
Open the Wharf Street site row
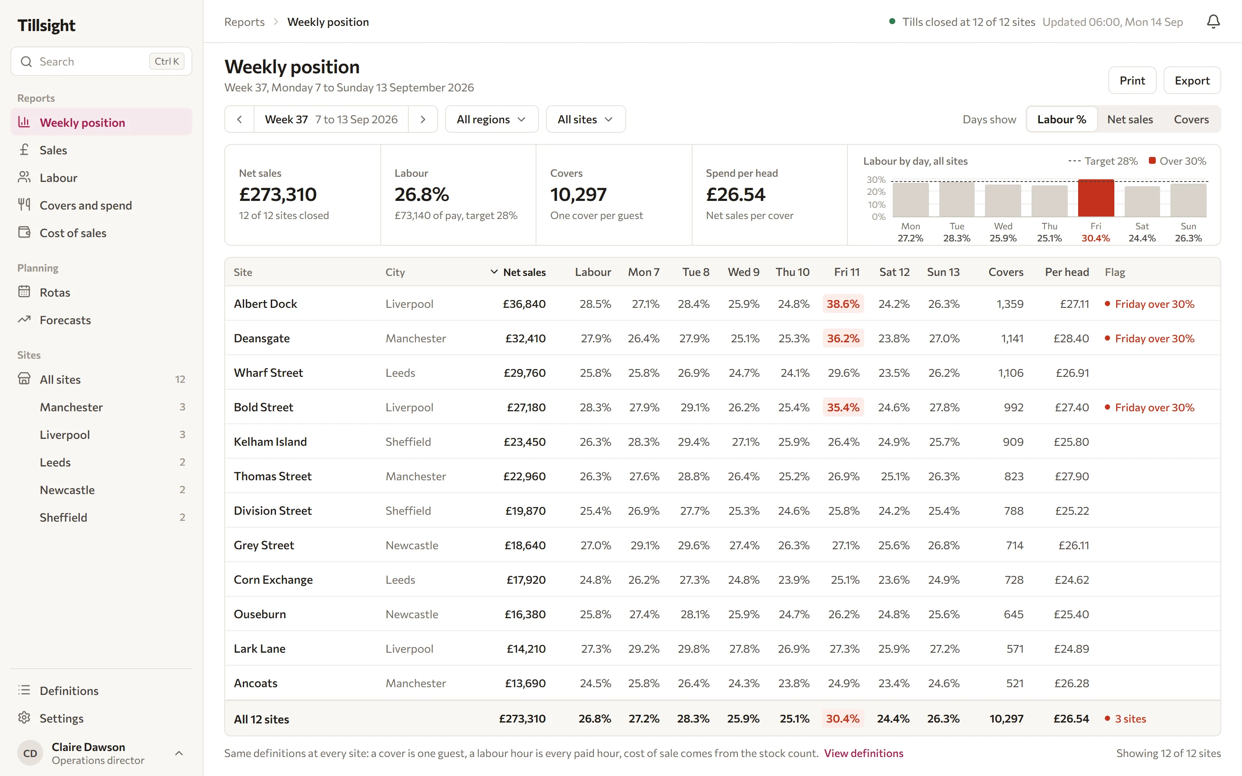723,372
